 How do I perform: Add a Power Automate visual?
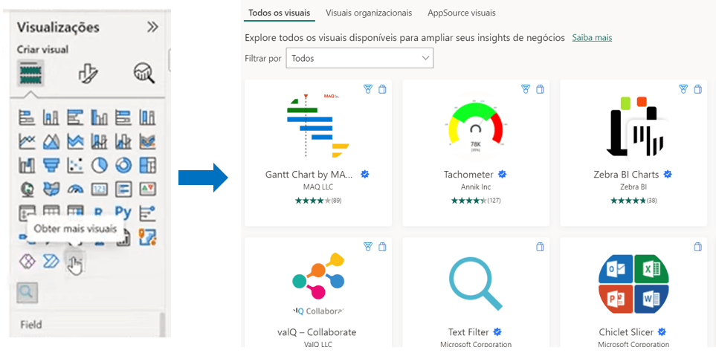coord(51,261)
